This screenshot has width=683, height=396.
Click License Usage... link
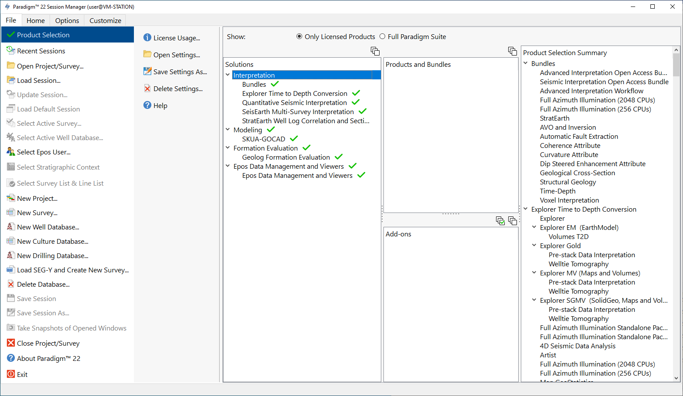click(x=177, y=38)
